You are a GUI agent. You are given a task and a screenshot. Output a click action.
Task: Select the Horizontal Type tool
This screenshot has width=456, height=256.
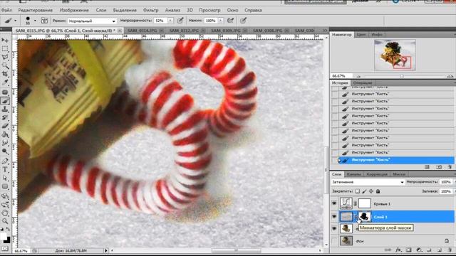[5, 169]
